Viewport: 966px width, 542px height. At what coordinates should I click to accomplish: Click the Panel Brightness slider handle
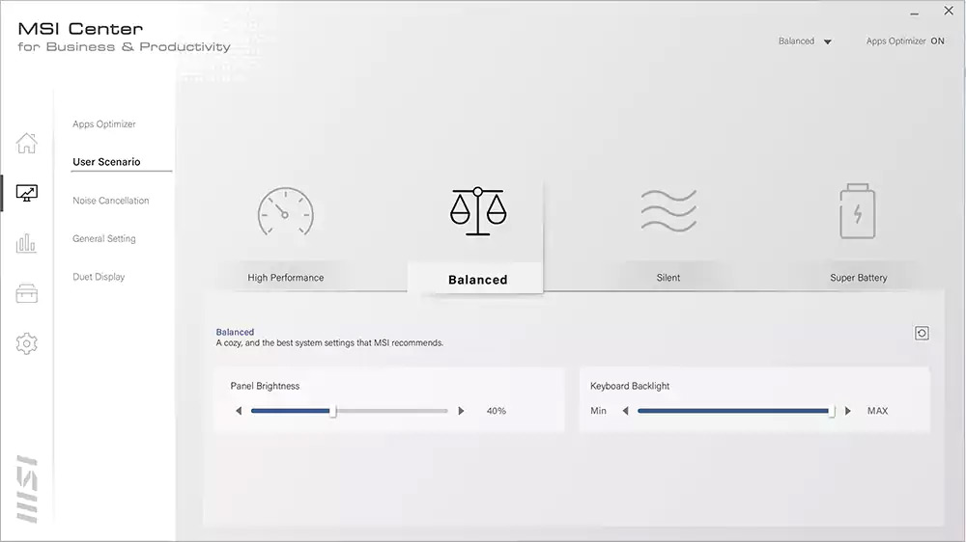coord(333,411)
